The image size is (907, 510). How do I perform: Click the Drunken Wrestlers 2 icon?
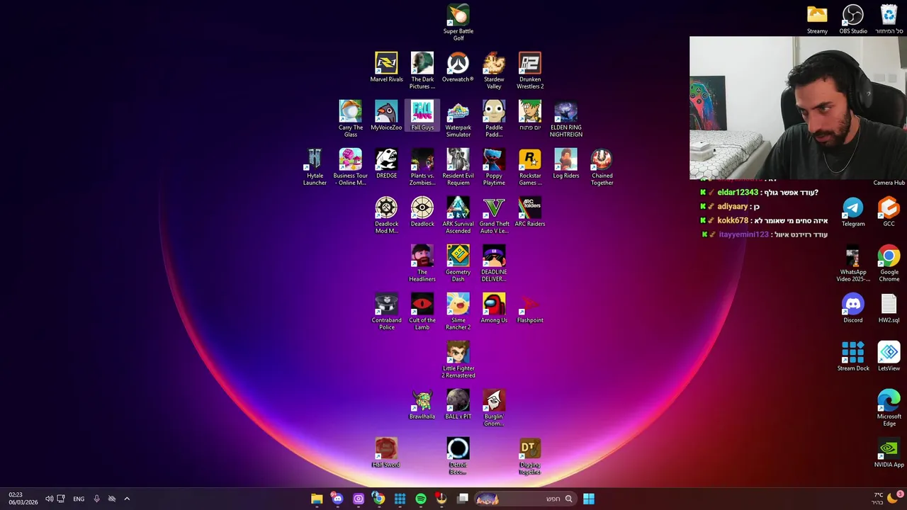click(x=530, y=70)
